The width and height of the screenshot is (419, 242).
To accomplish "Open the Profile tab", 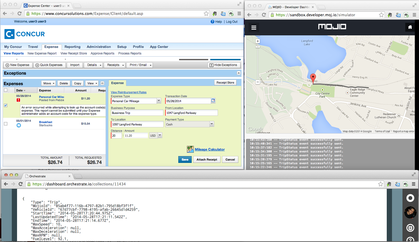I will (x=138, y=47).
